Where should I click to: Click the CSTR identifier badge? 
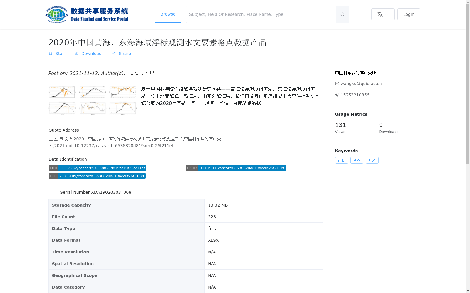coord(236,168)
